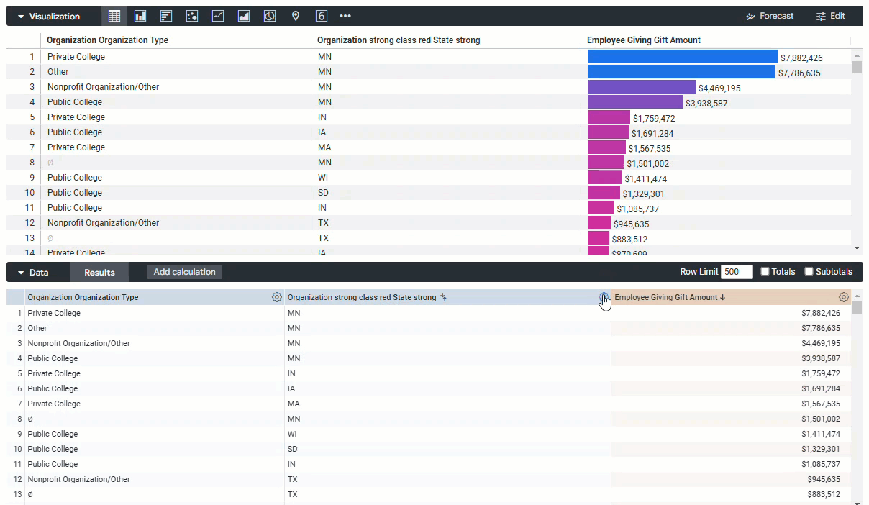The width and height of the screenshot is (869, 505).
Task: Click the data table scrollbar thumb
Action: pos(857,308)
